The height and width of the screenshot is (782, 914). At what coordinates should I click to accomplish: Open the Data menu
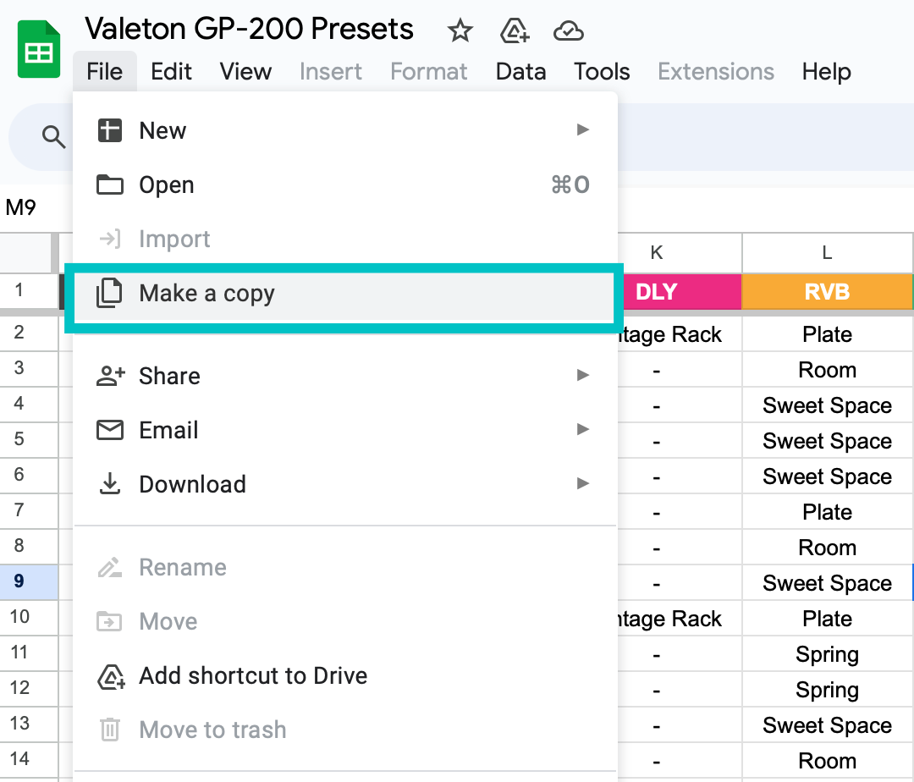(520, 72)
